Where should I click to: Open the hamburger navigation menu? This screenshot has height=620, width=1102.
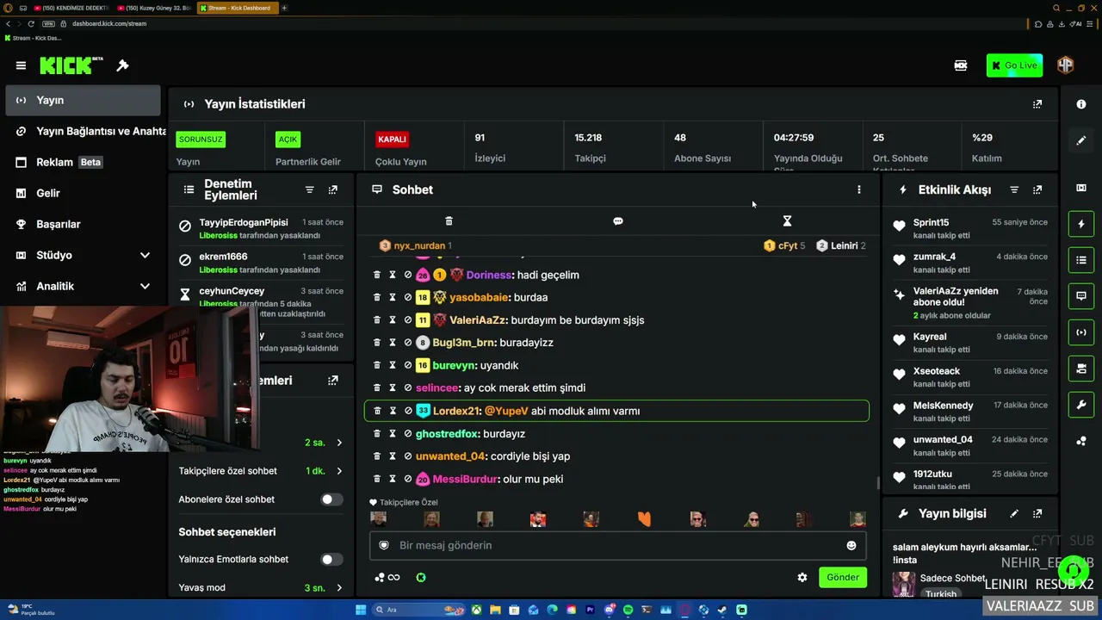tap(21, 65)
